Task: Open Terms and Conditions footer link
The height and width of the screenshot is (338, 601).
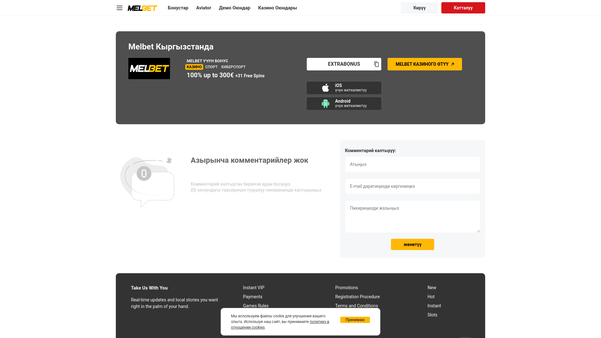Action: (357, 306)
